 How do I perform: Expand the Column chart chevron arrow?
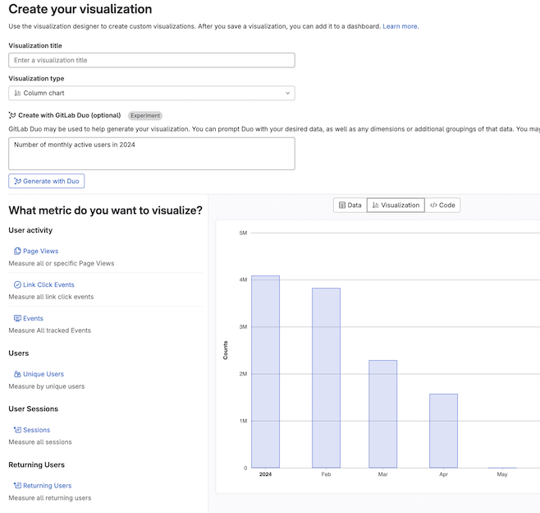pos(287,93)
